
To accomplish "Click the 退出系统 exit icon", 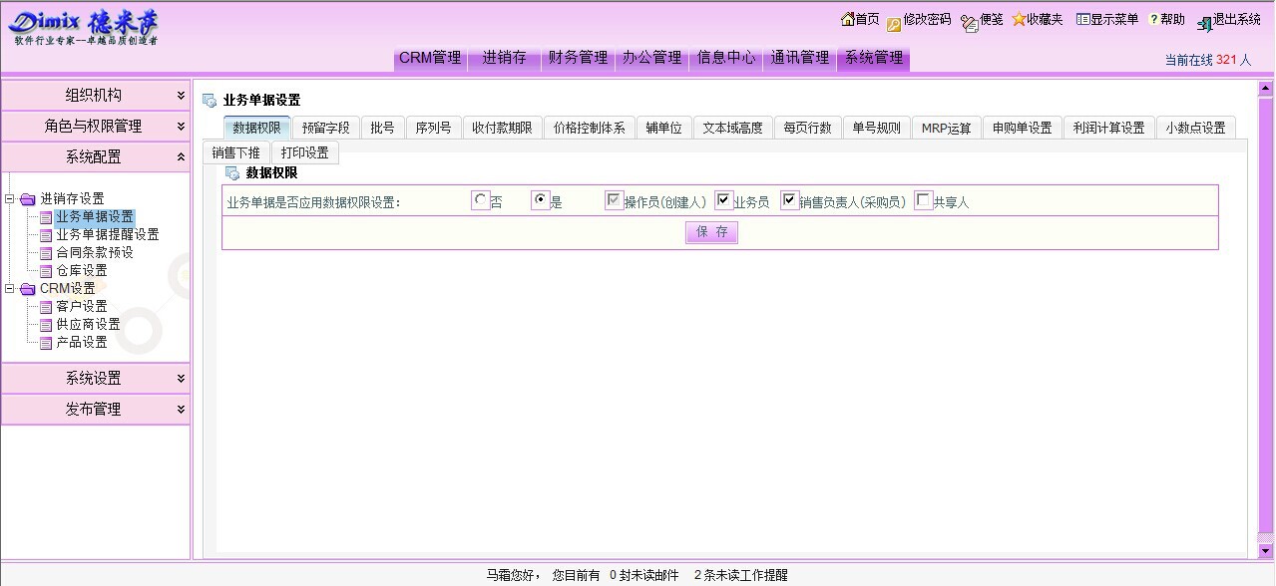I will [x=1205, y=24].
